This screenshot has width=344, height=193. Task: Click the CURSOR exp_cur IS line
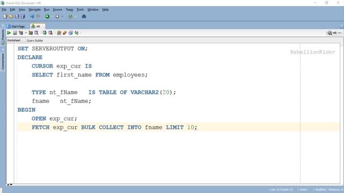62,66
